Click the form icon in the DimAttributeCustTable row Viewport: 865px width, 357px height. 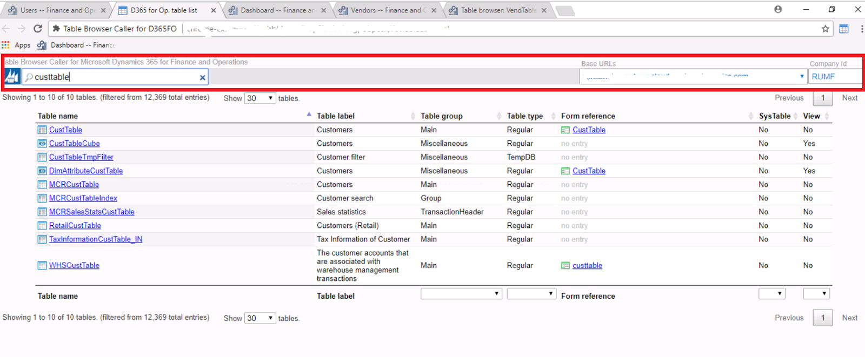565,171
